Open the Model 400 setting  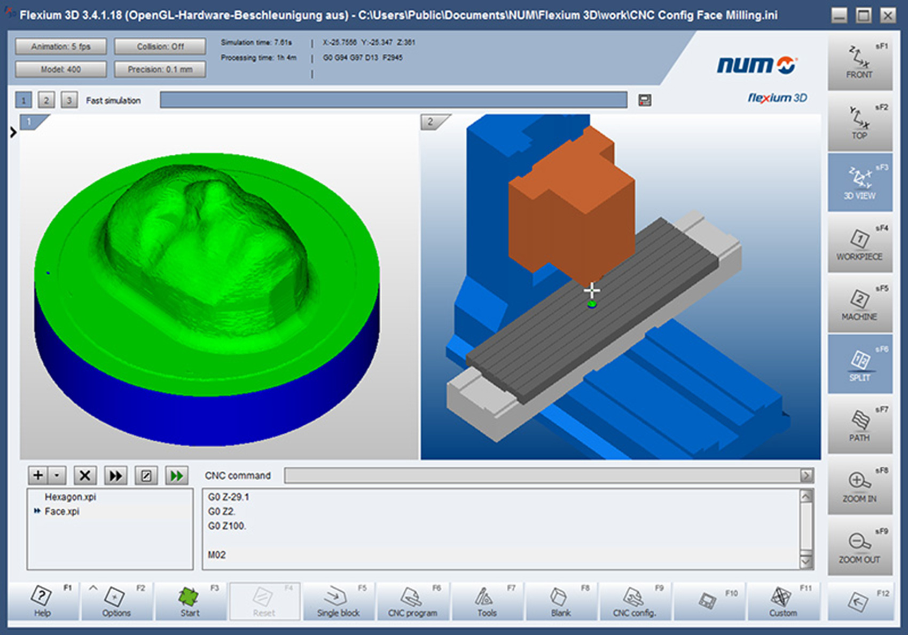[x=60, y=69]
